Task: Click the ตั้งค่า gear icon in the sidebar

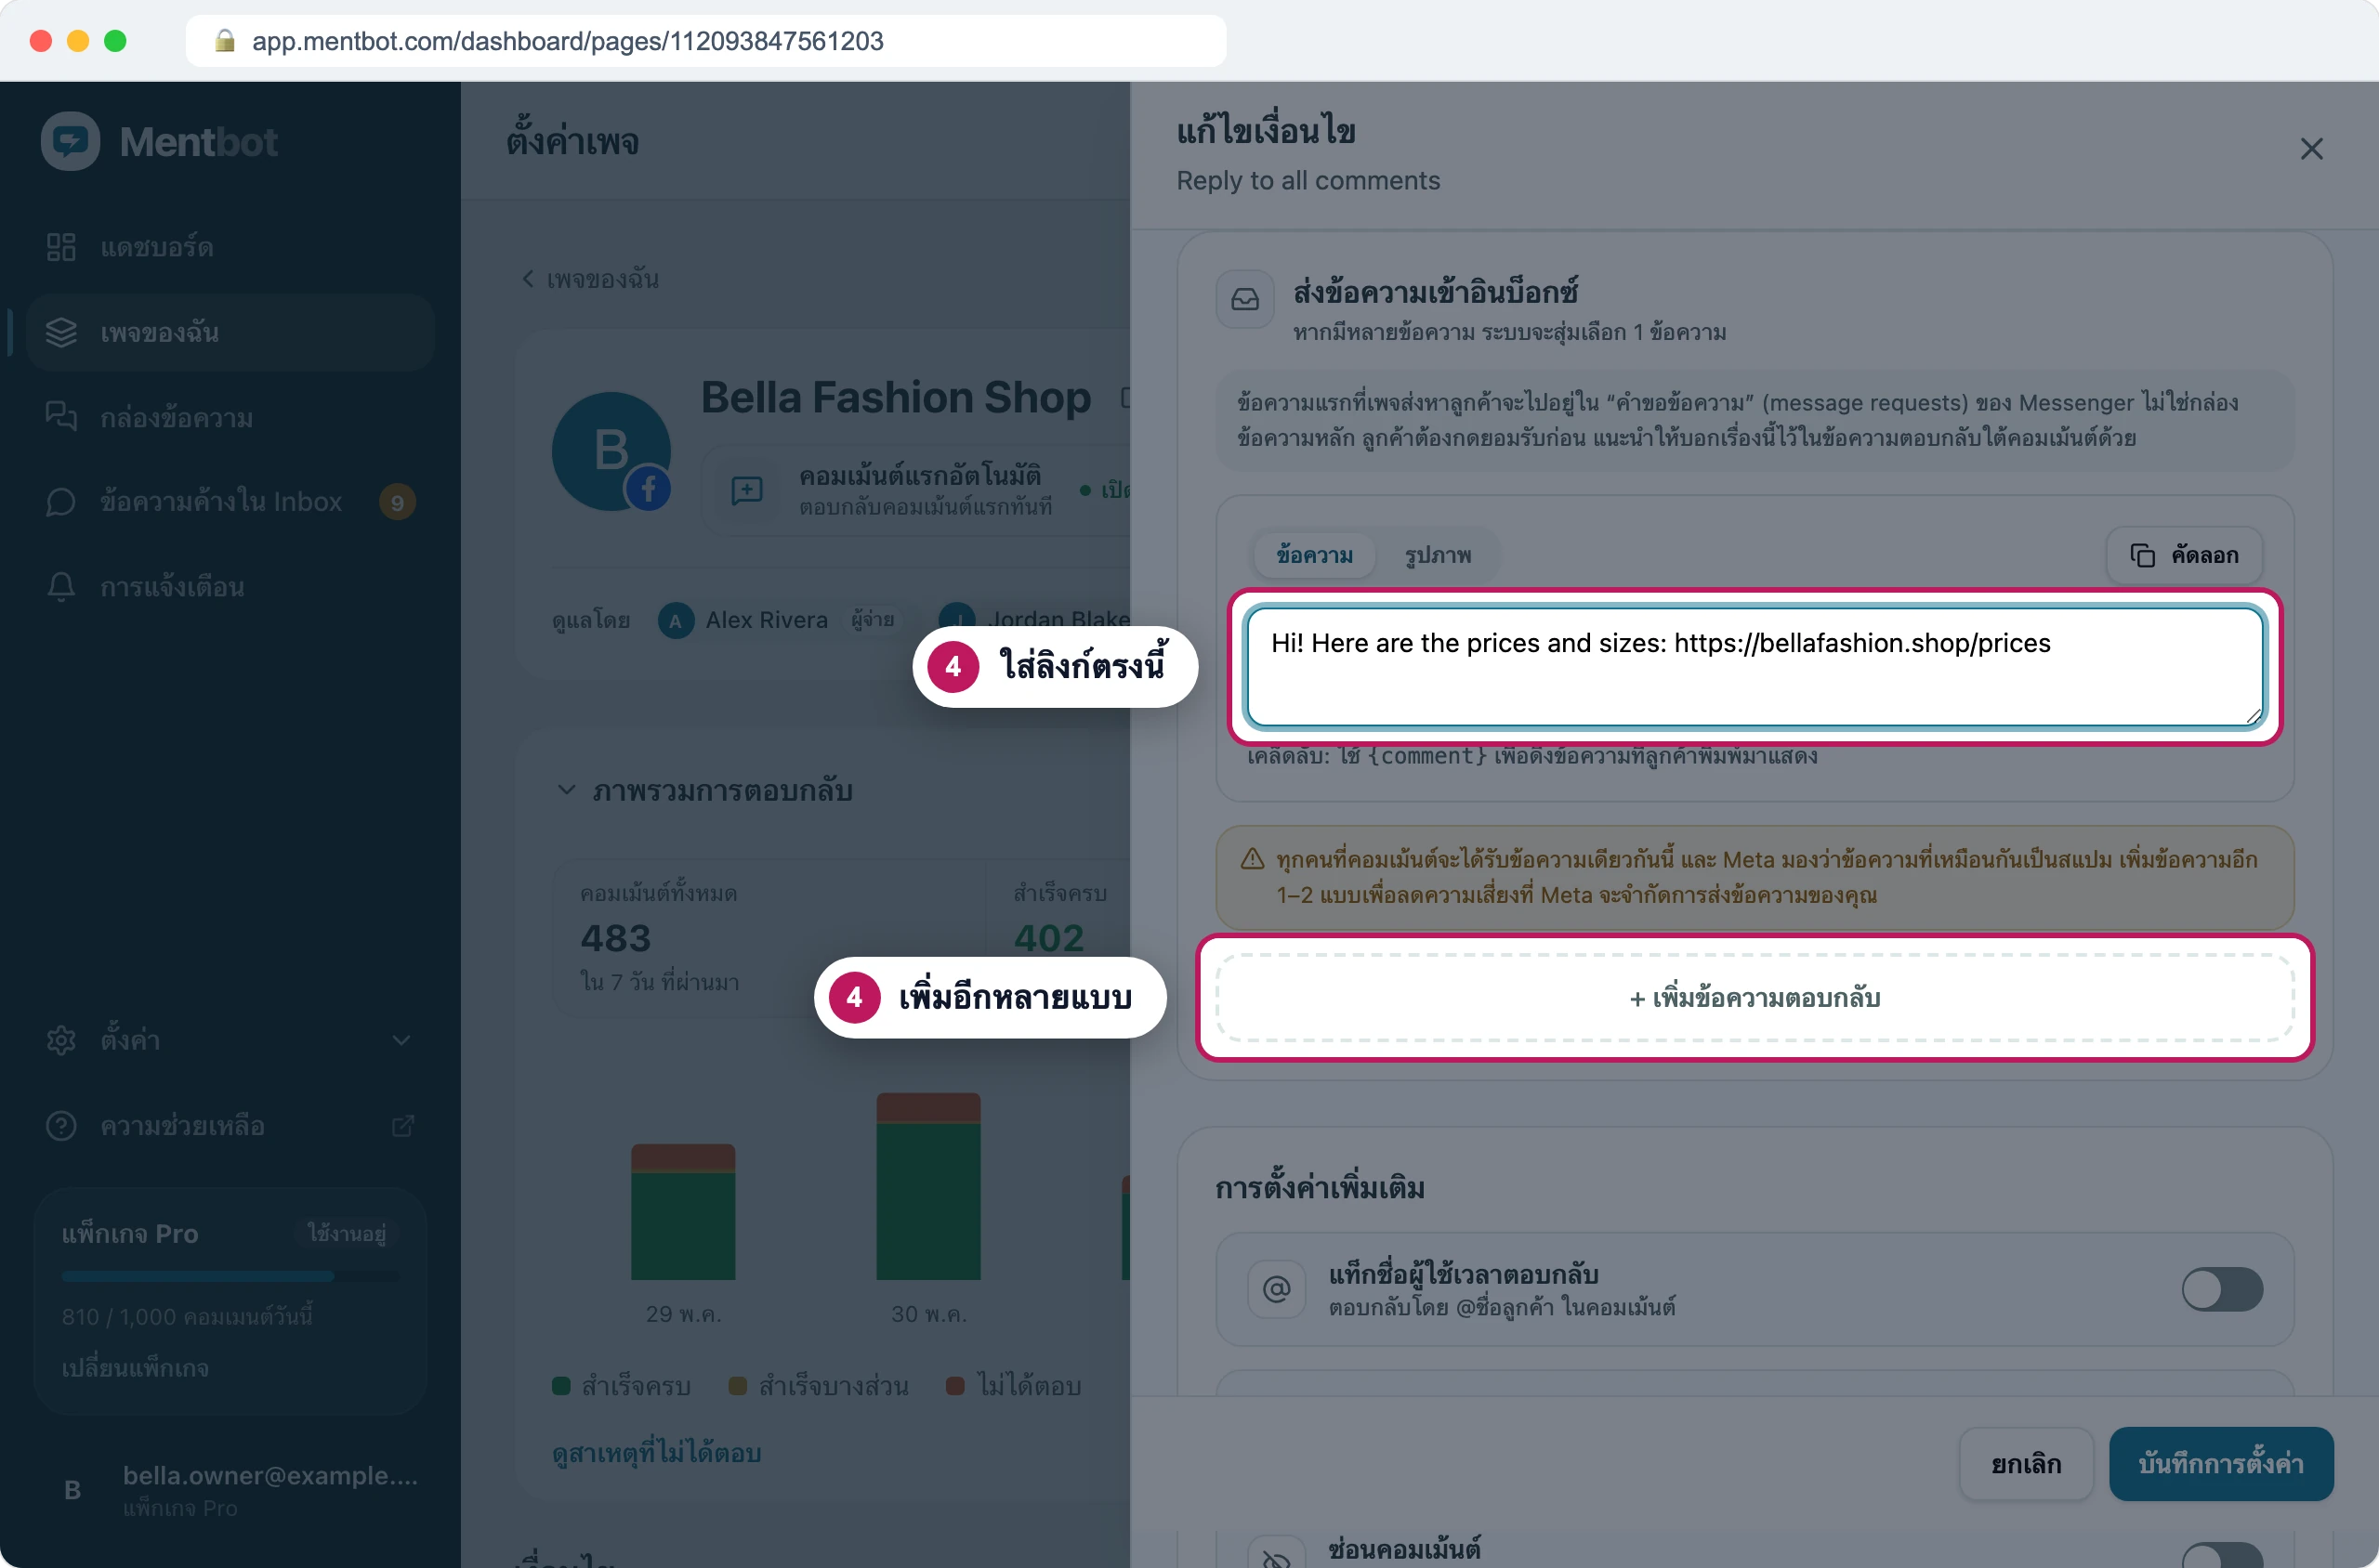Action: 61,1040
